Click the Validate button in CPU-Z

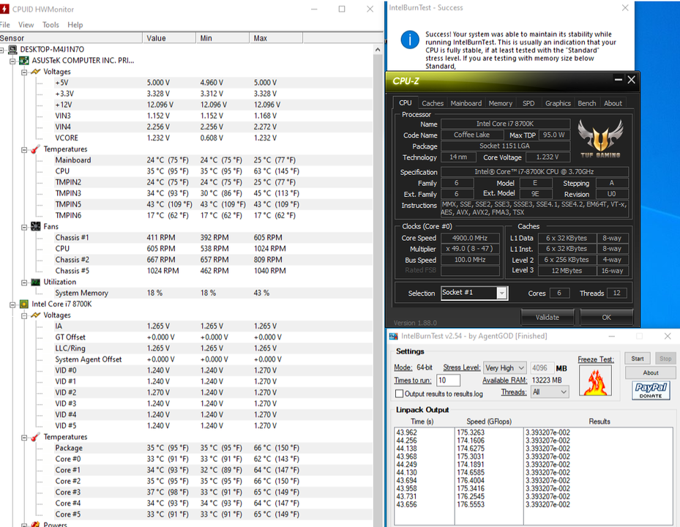click(x=548, y=317)
